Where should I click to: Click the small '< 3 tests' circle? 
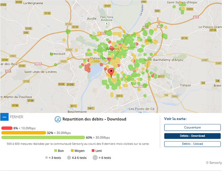coord(46,158)
